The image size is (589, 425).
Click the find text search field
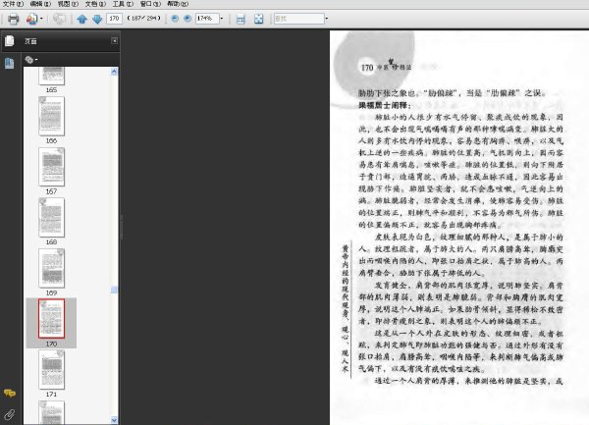pyautogui.click(x=299, y=19)
